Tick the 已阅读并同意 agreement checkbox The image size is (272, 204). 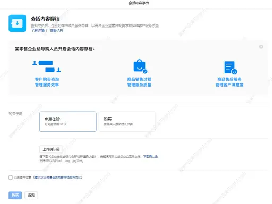tap(11, 177)
